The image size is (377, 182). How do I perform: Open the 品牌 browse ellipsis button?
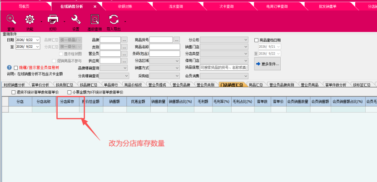124,40
